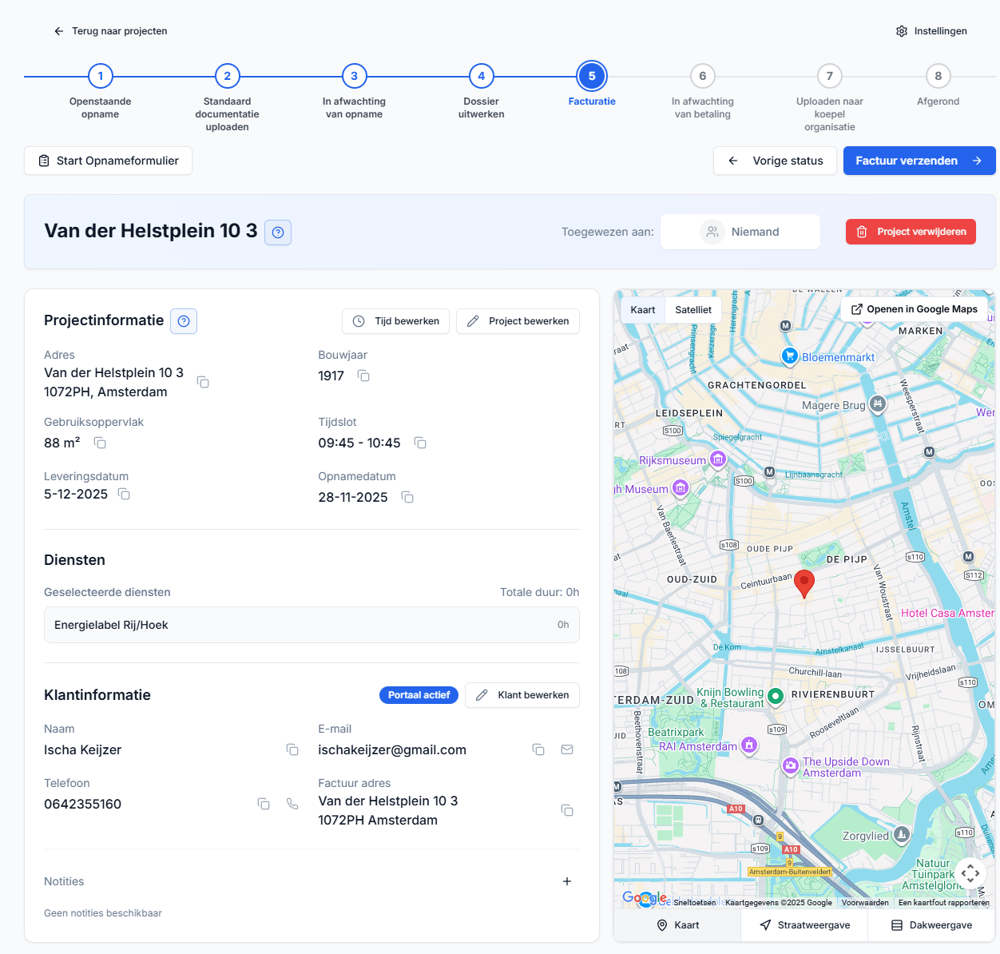This screenshot has width=1000, height=954.
Task: Send the invoice via Factuur verzenden
Action: point(919,160)
